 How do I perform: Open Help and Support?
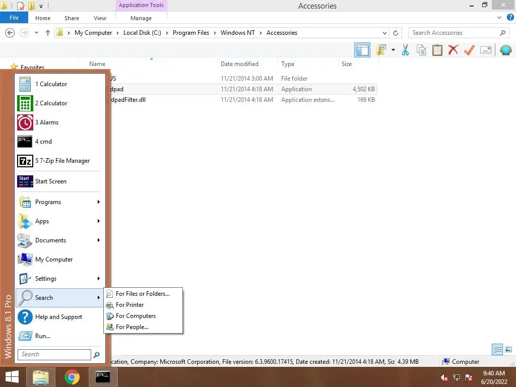point(60,317)
